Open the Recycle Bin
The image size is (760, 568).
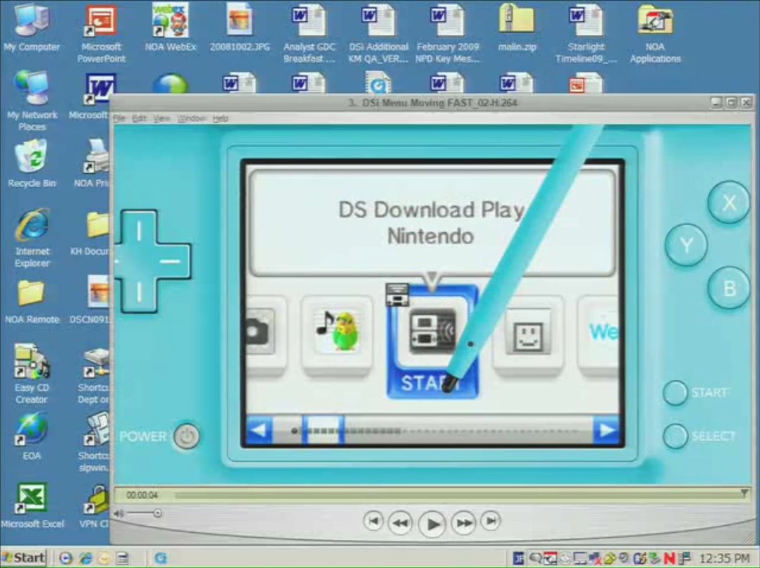pyautogui.click(x=32, y=163)
